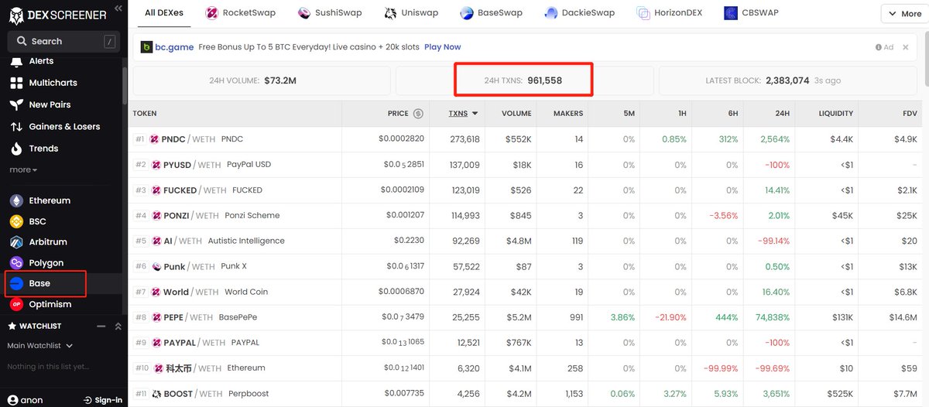Open PYUSD / WETH PayPal USD row
The image size is (929, 407).
pyautogui.click(x=525, y=165)
